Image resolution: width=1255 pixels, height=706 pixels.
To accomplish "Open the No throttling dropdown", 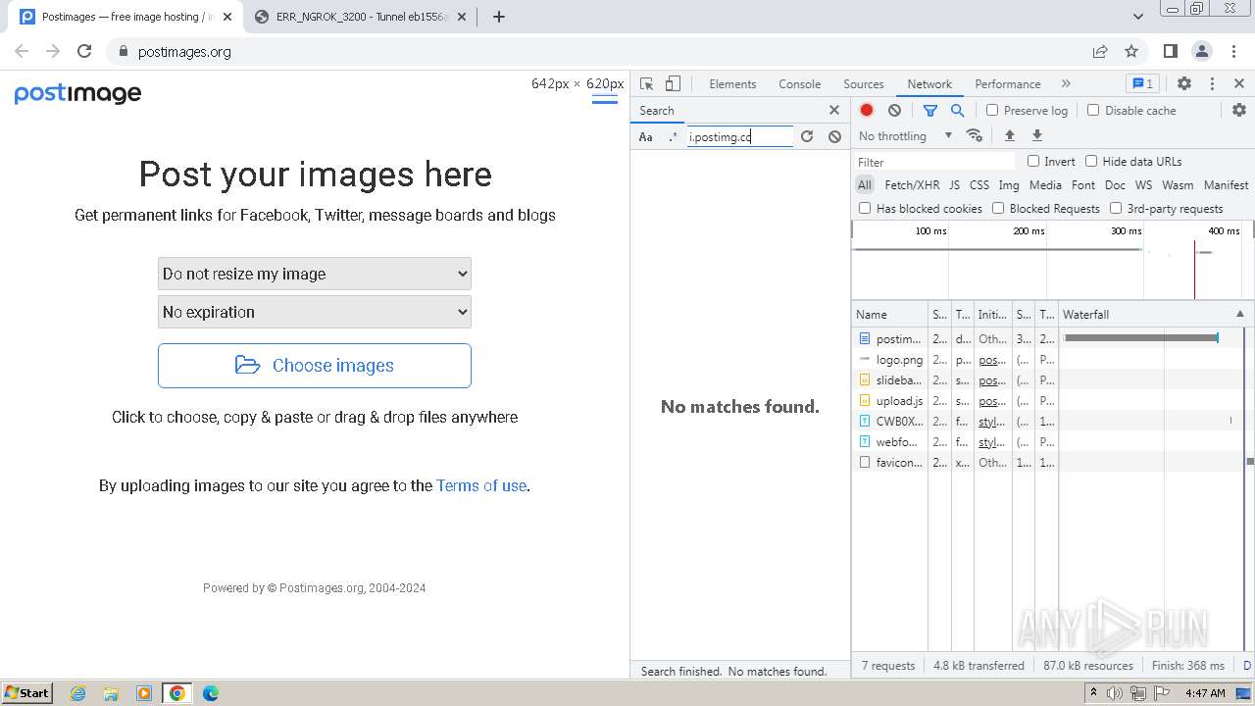I will pyautogui.click(x=905, y=136).
